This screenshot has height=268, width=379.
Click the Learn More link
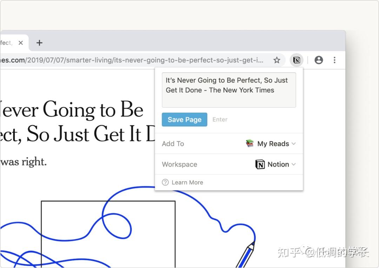coord(187,182)
